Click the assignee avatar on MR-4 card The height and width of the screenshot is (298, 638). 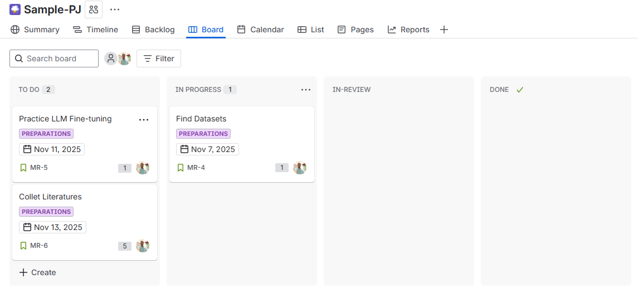[300, 168]
